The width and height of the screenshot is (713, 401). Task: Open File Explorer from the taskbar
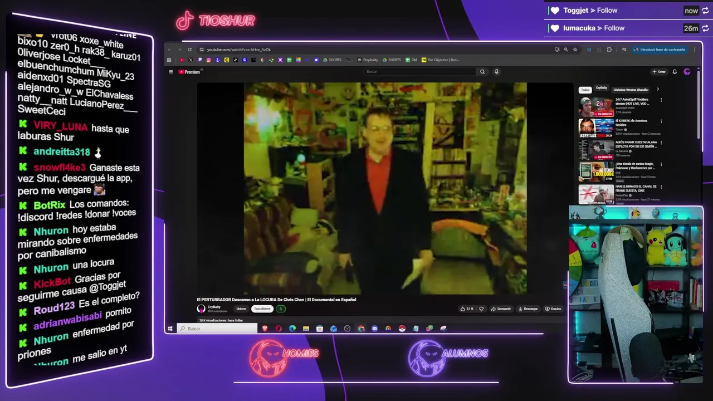point(306,329)
